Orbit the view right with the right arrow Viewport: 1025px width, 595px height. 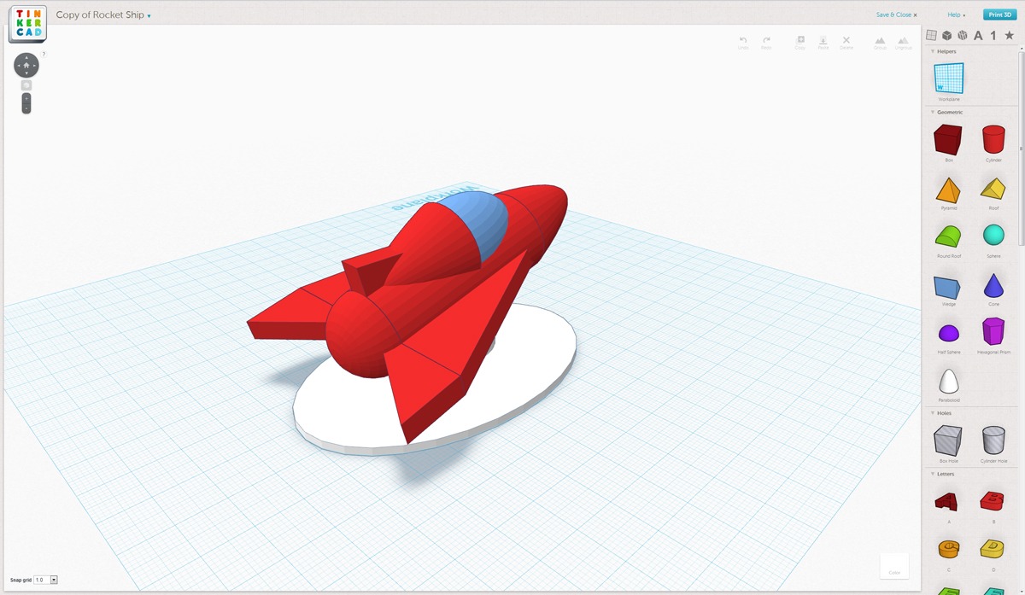35,65
